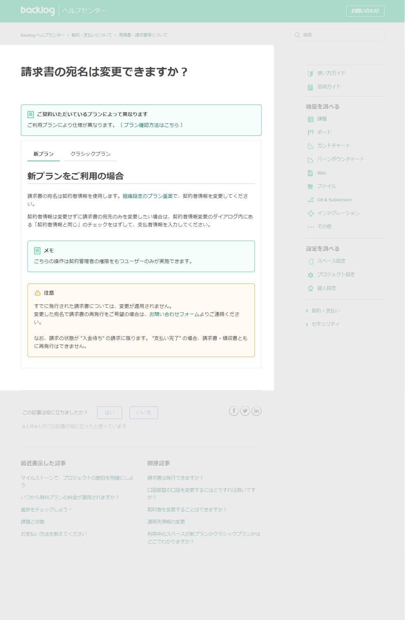Share the article on Facebook
405x620 pixels.
(x=234, y=411)
